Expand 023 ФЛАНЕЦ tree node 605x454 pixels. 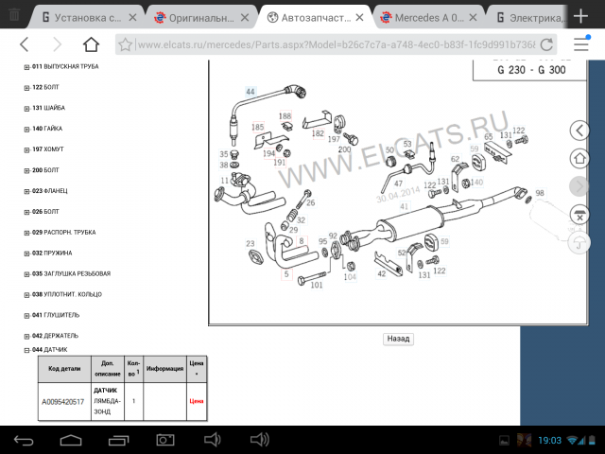(x=26, y=191)
